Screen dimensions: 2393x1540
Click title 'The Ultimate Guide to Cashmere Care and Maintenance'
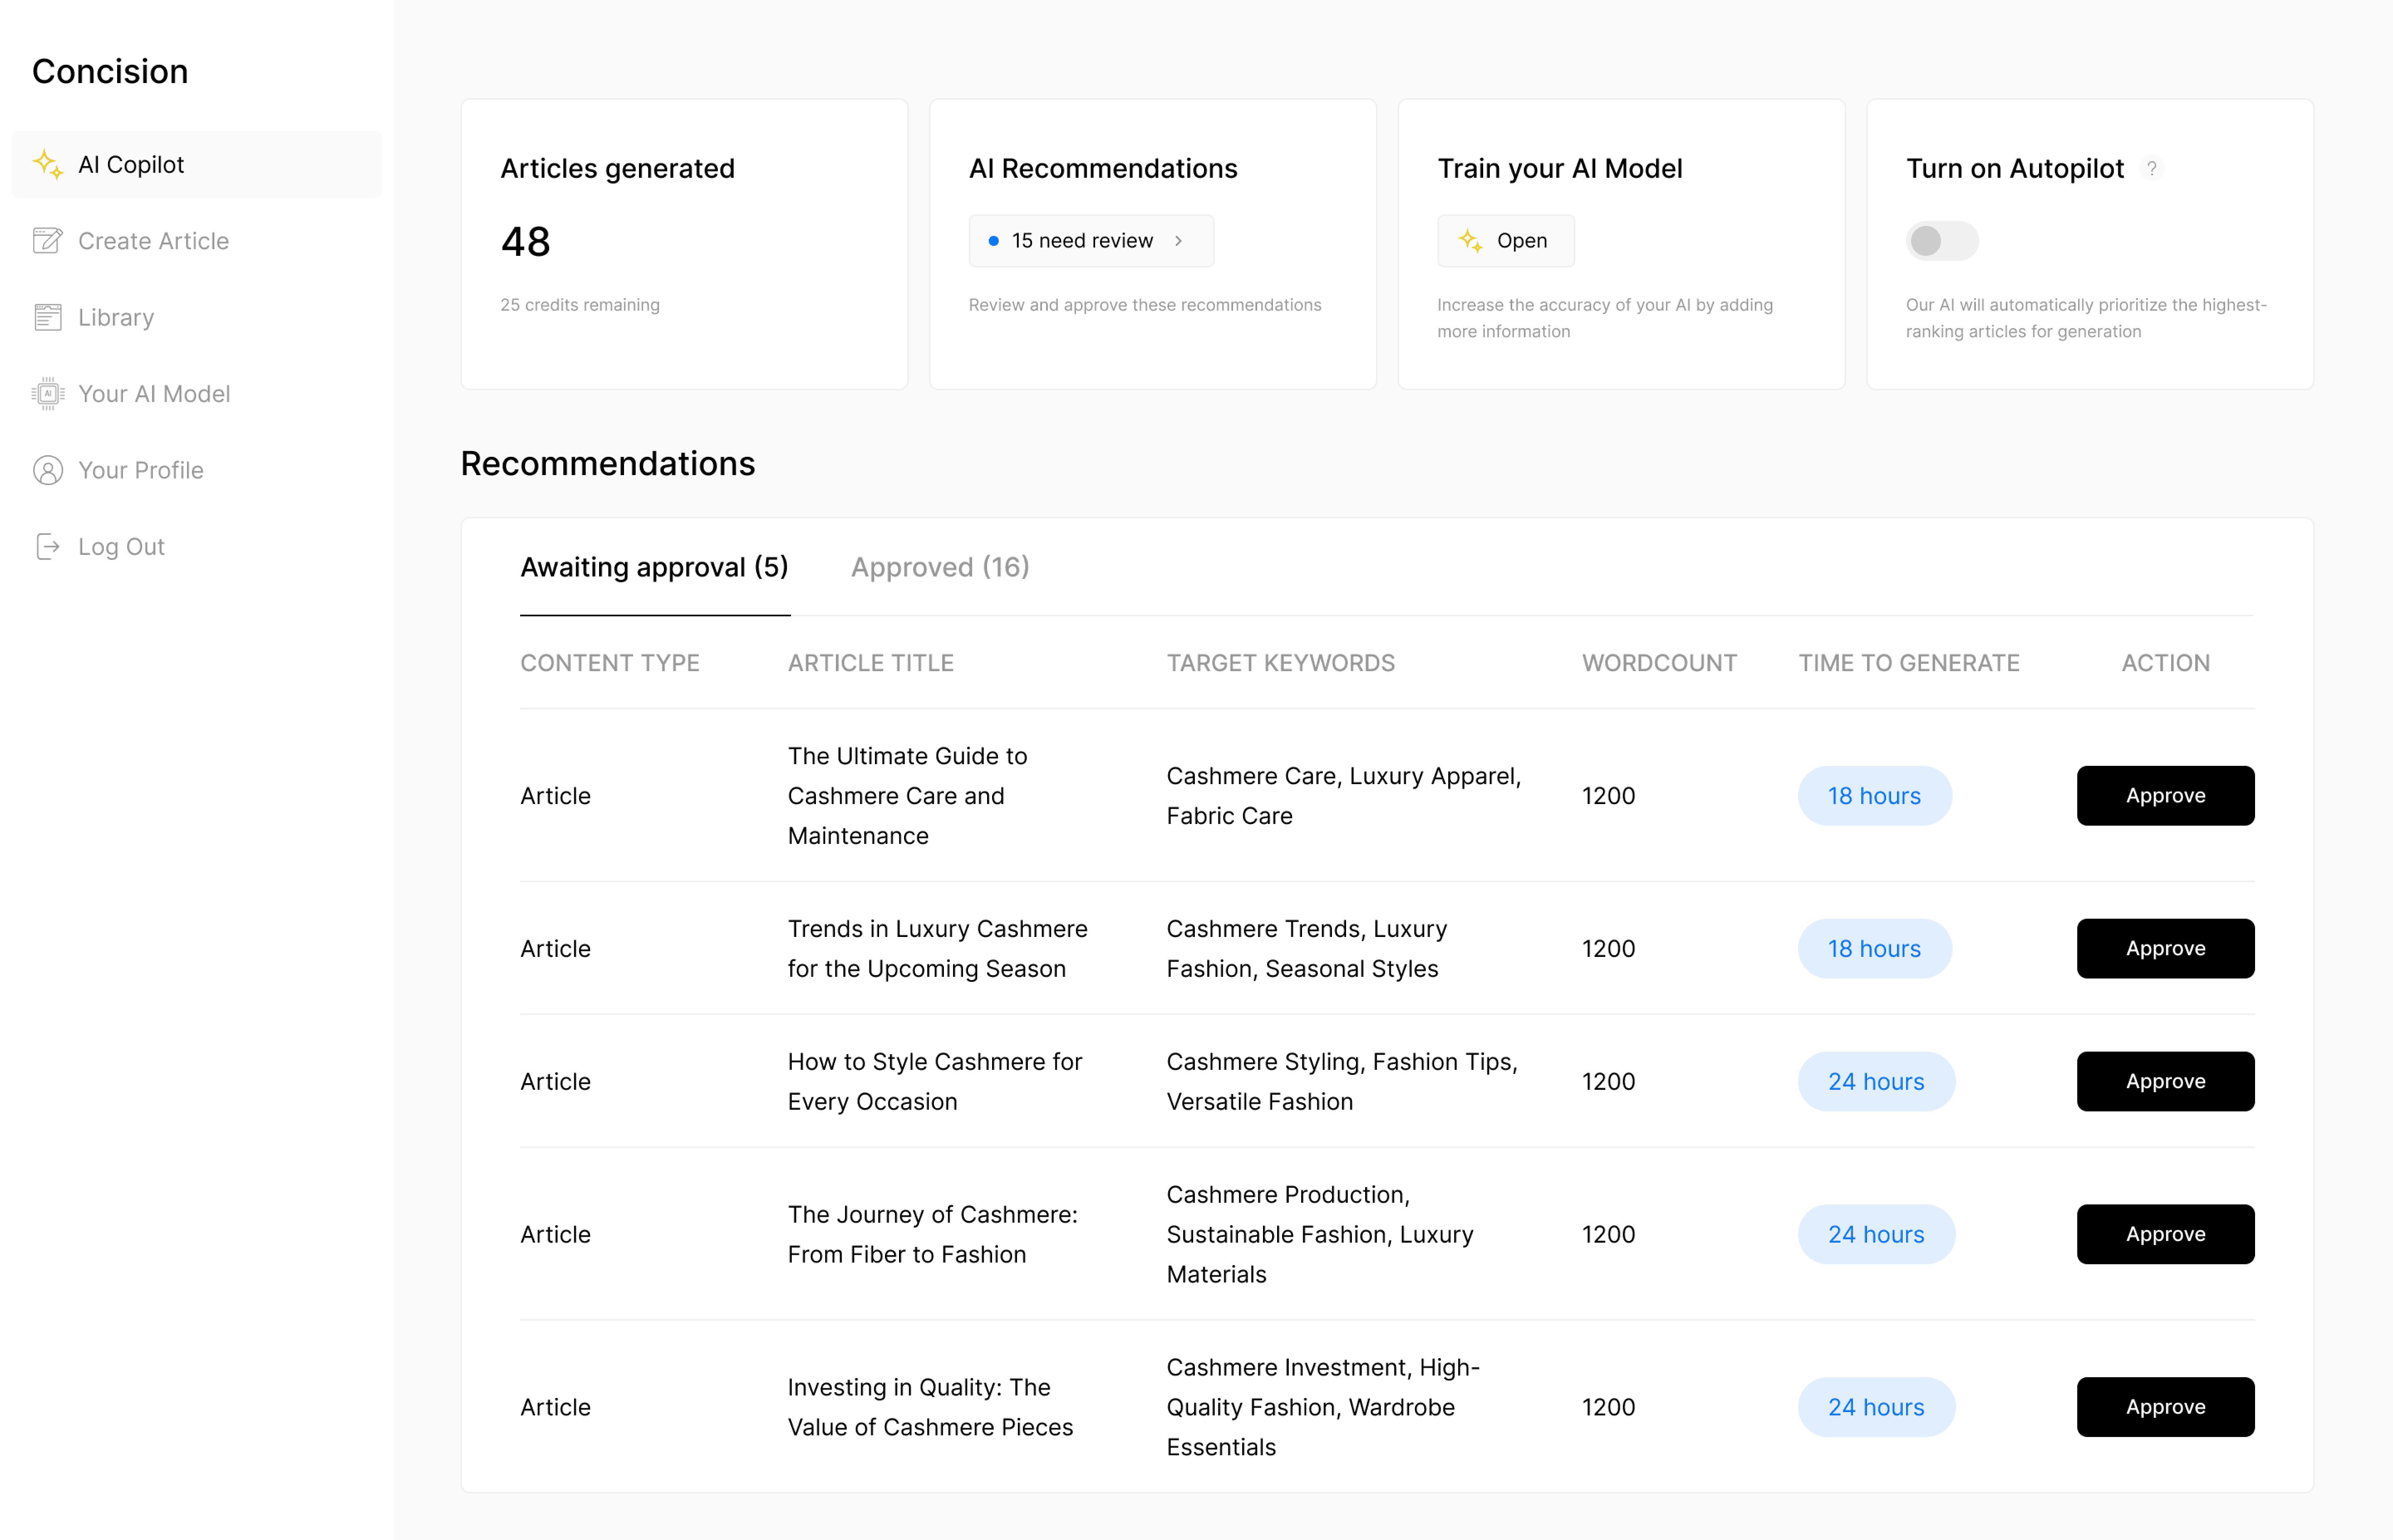(908, 796)
